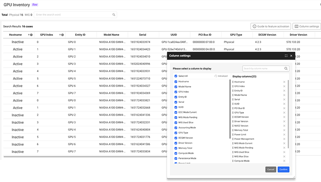
Task: Cancel the column settings dialog
Action: coord(270,169)
